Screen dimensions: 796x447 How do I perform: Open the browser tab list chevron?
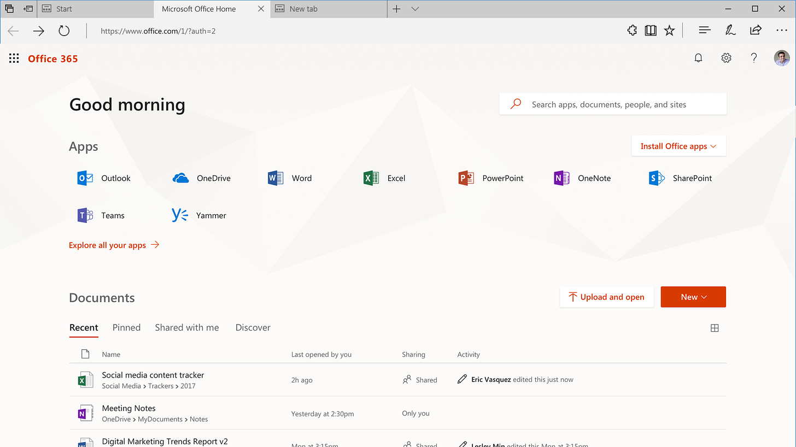[415, 9]
